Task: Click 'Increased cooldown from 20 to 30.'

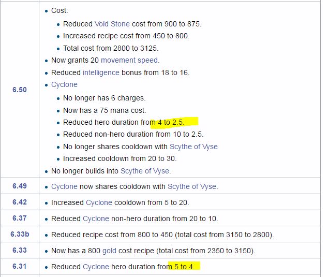Action: [x=120, y=159]
